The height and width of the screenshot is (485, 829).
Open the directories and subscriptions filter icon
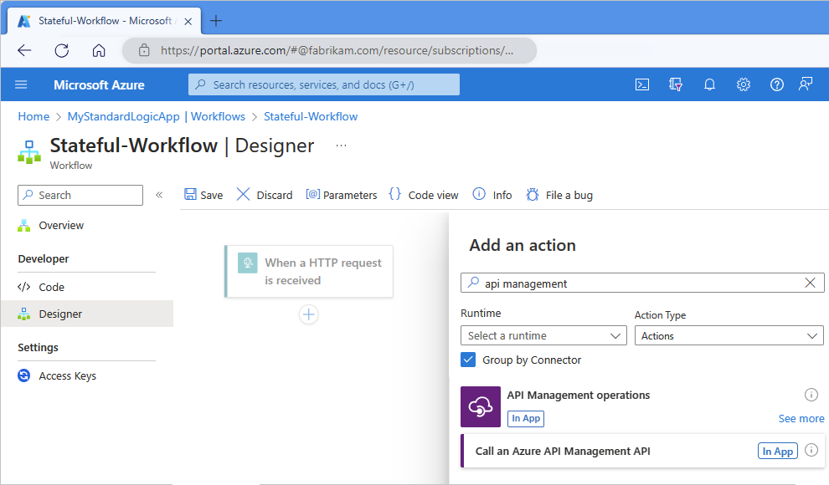point(677,84)
